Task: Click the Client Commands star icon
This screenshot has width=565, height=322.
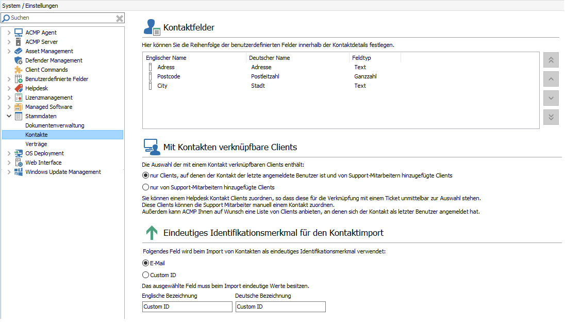Action: click(19, 70)
